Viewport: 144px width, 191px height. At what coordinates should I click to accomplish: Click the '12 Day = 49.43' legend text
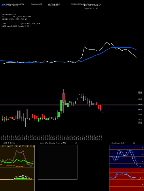11,5
